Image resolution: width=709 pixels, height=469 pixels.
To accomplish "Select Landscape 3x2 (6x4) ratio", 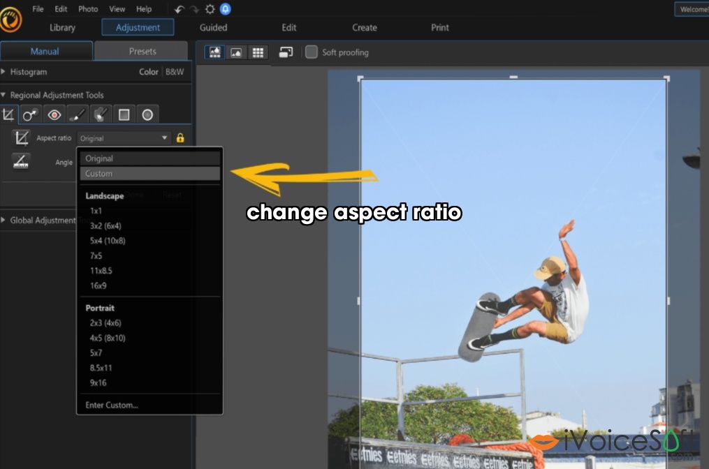I will [x=105, y=225].
